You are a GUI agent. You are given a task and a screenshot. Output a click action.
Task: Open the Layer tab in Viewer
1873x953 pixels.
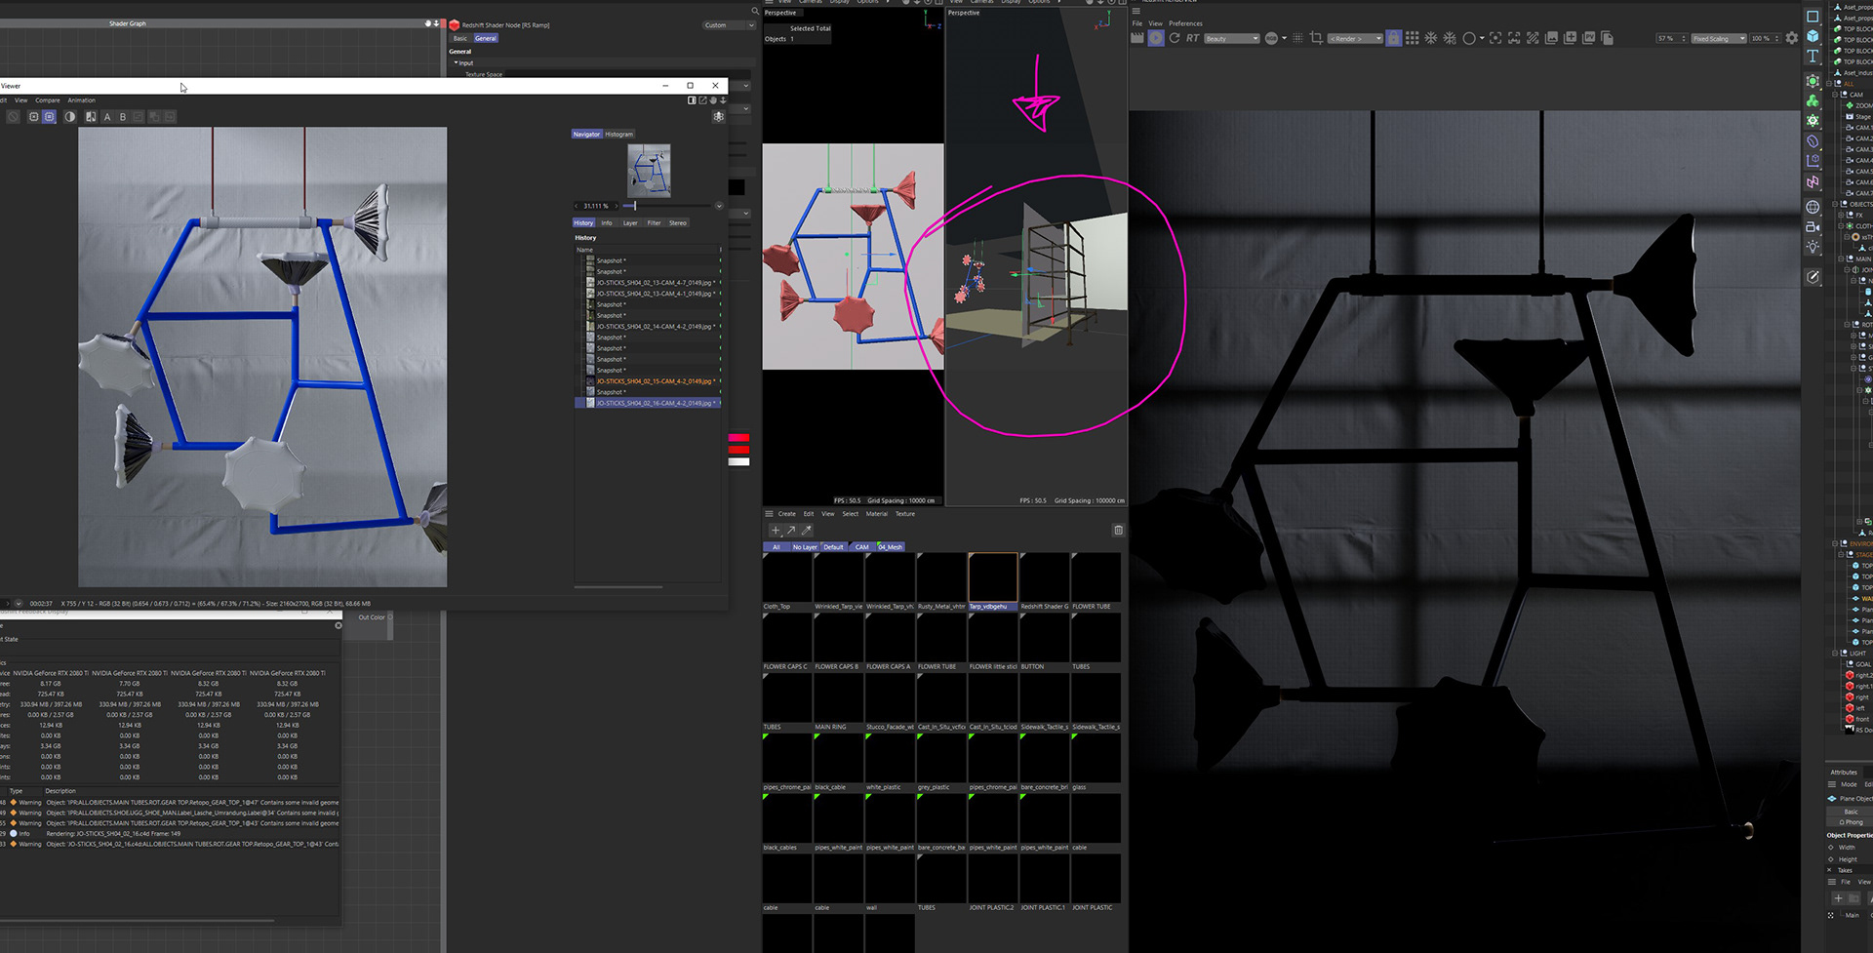click(630, 223)
